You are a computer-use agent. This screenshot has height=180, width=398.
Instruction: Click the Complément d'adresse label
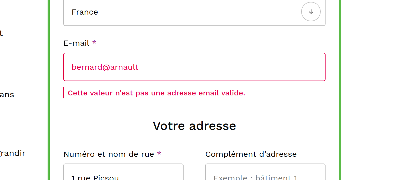[x=251, y=154]
